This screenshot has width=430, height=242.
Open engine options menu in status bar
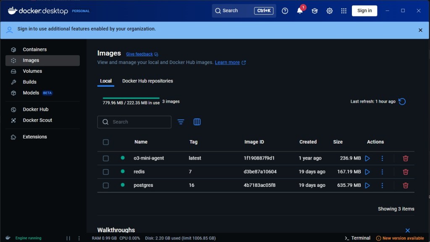79,238
